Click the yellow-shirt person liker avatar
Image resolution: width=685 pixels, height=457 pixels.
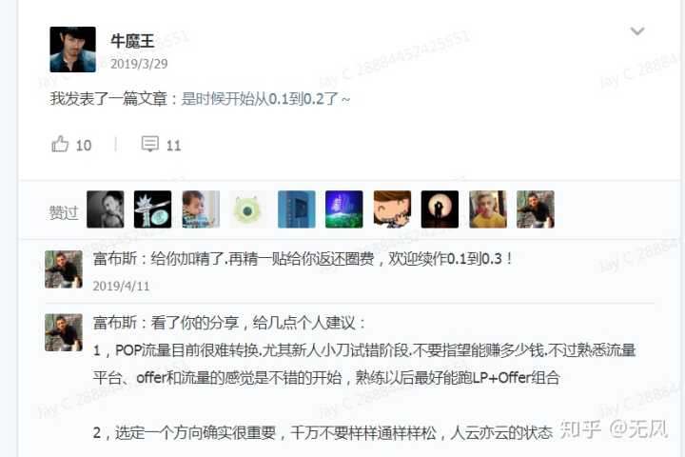487,209
